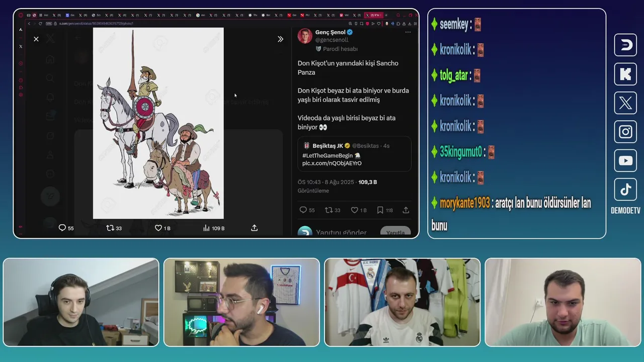This screenshot has width=644, height=362.
Task: Click chat username tolg_atar
Action: (454, 75)
